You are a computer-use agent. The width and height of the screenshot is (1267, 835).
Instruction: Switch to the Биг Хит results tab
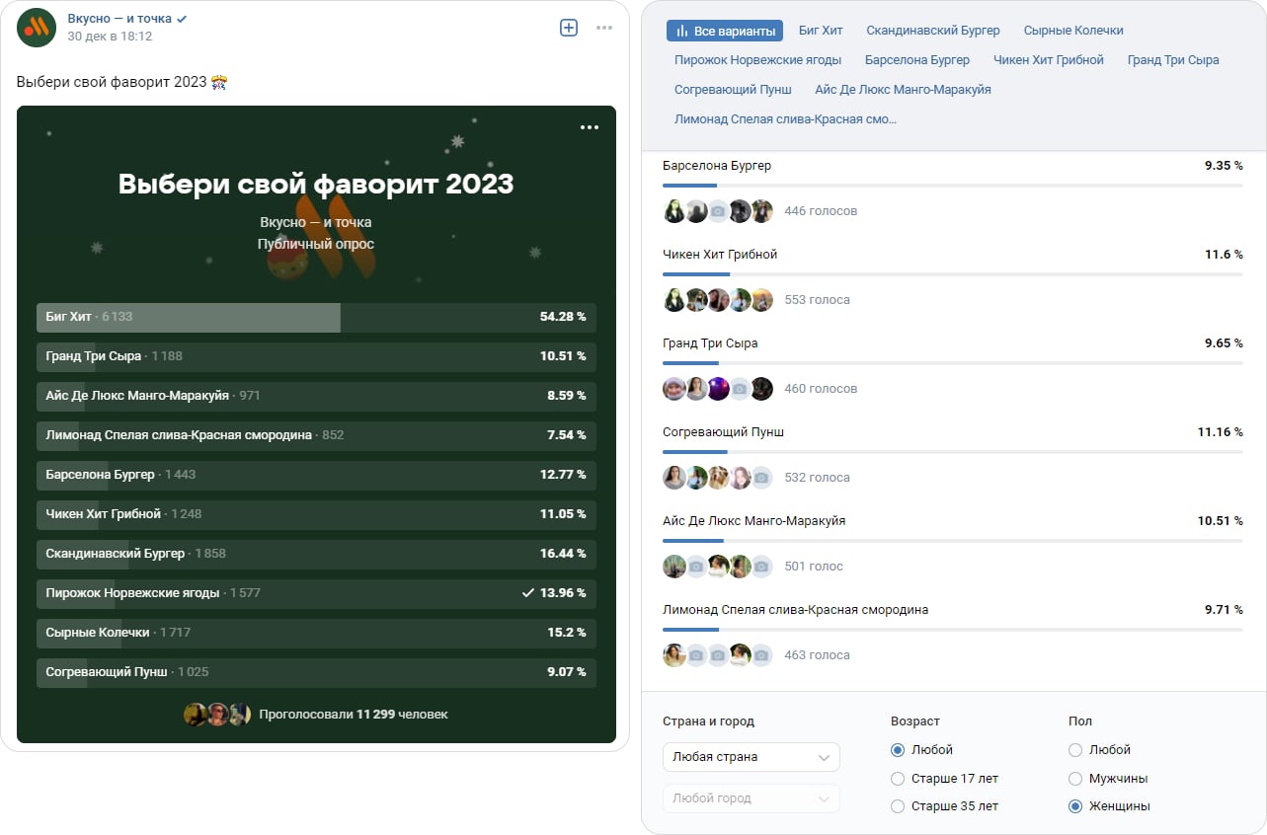pos(821,31)
